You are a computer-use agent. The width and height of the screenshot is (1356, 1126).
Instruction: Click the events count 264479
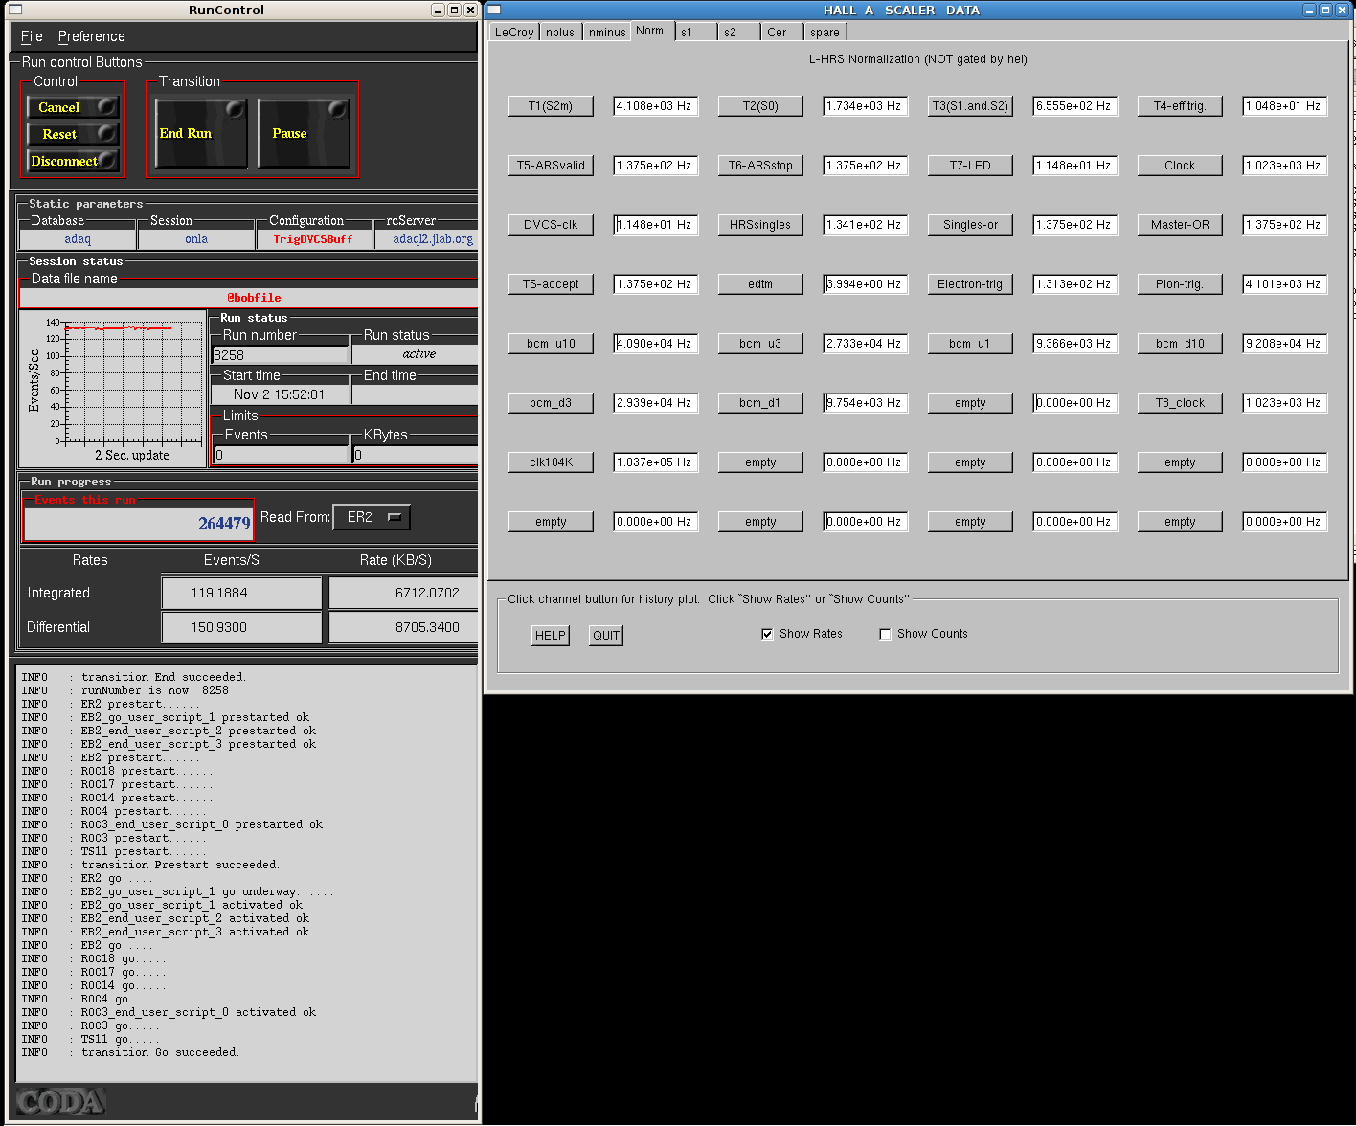click(139, 524)
